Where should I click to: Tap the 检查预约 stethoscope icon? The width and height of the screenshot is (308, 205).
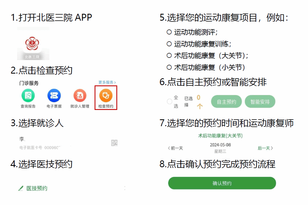coord(106,96)
